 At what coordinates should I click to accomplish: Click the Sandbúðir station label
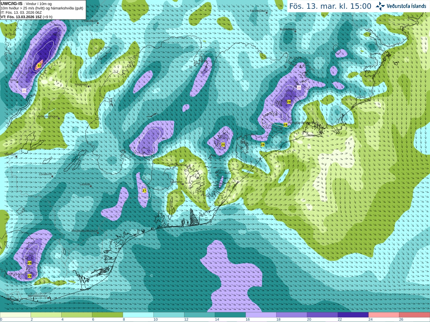click(x=90, y=21)
